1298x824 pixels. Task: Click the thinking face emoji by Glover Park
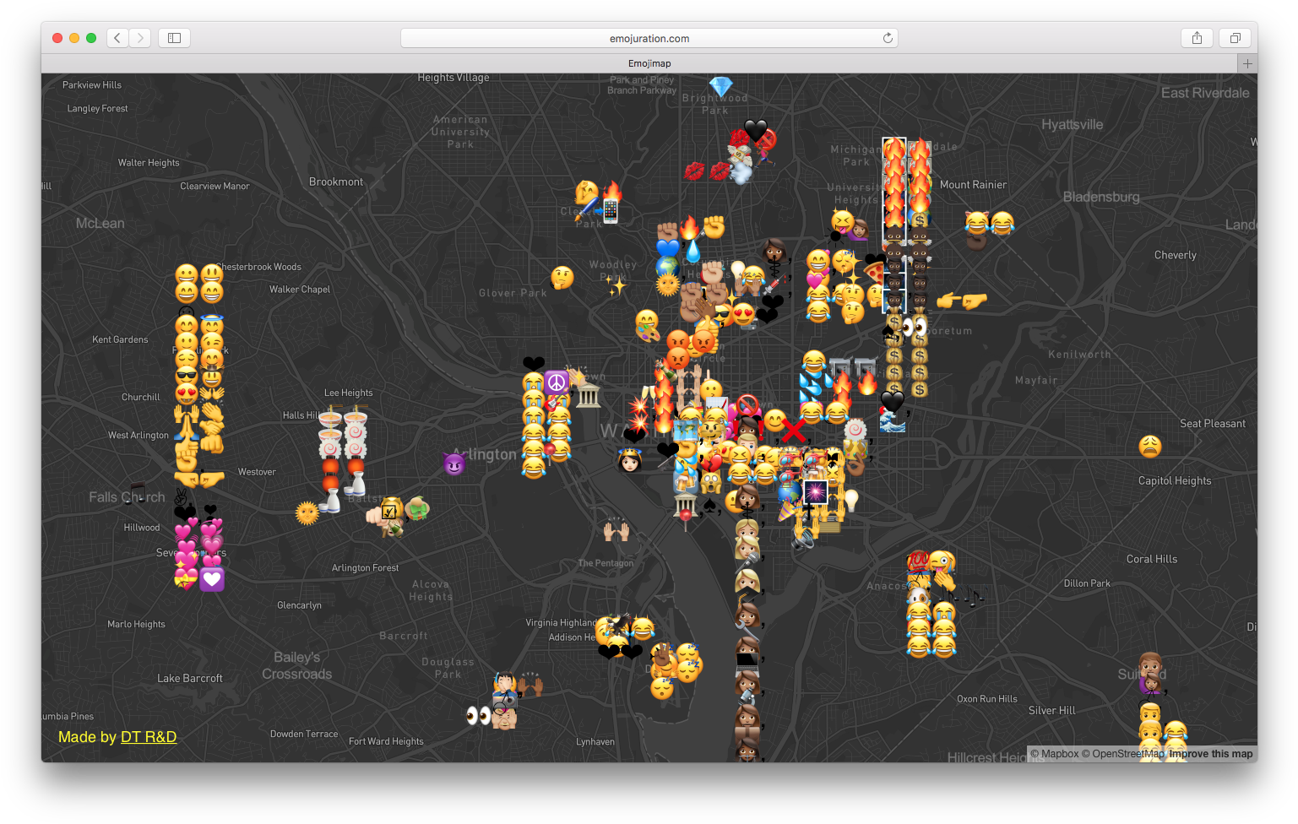click(562, 277)
